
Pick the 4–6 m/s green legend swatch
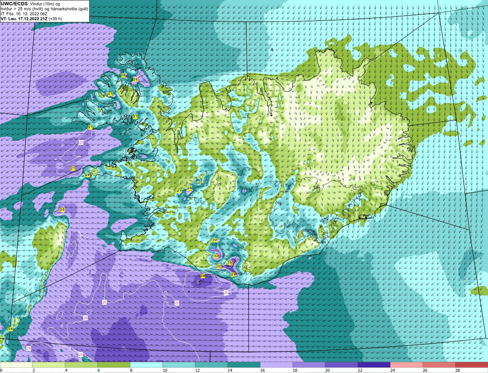point(81,365)
